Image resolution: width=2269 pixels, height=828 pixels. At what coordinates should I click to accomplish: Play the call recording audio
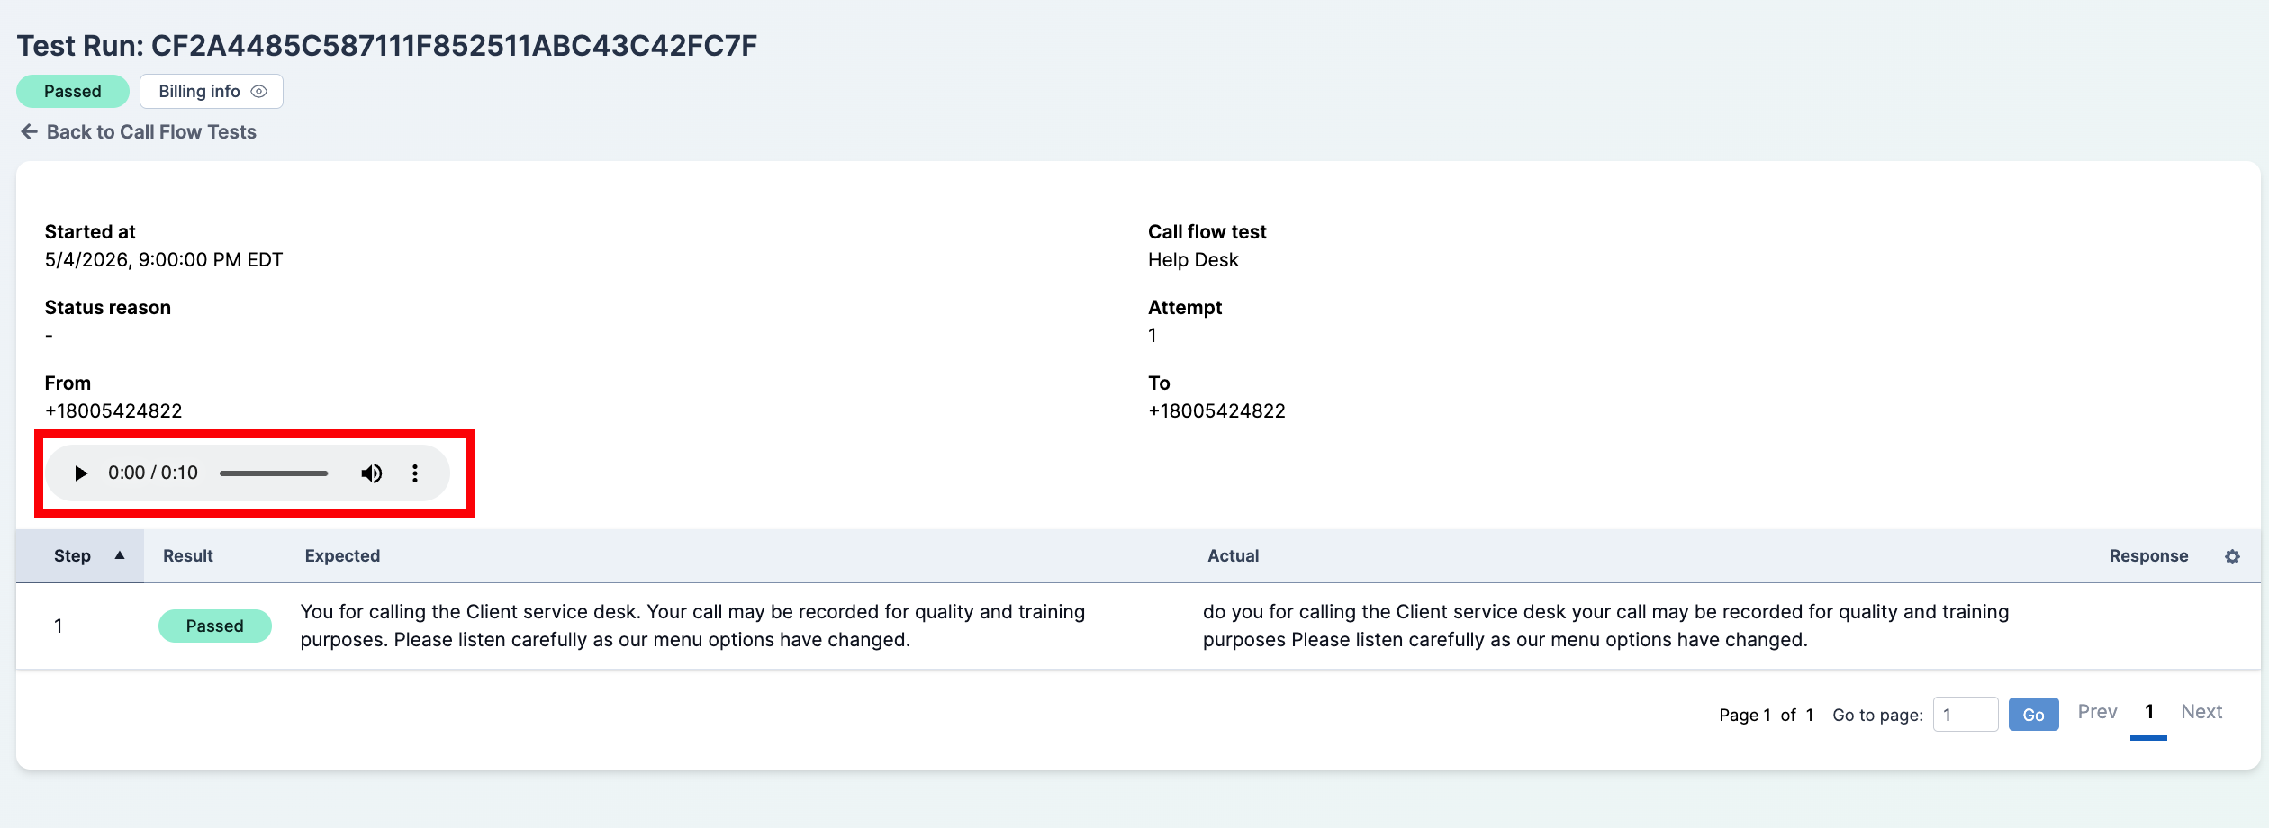pos(81,473)
